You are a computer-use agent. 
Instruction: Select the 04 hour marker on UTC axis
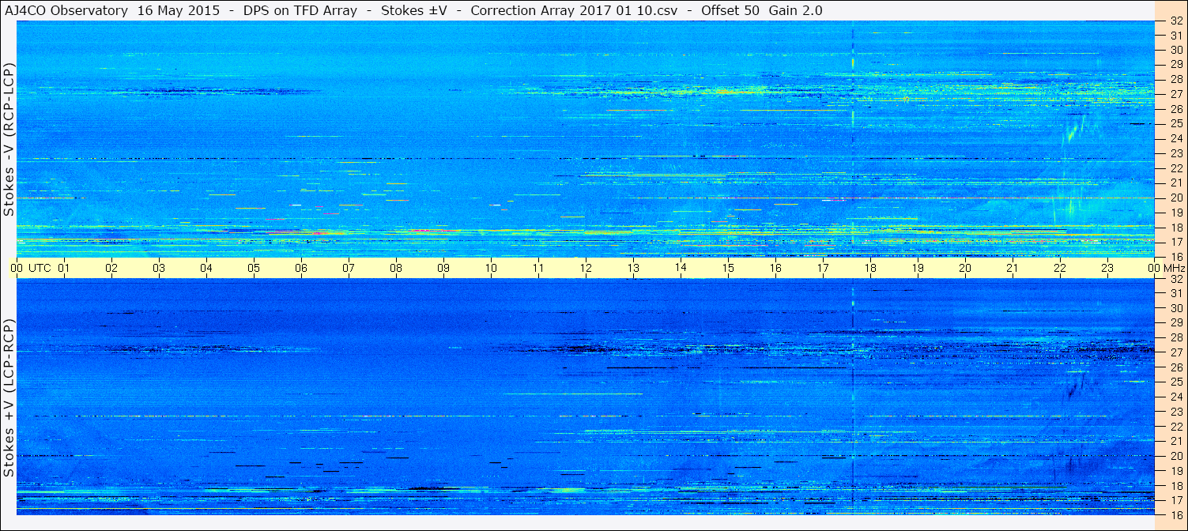(206, 268)
